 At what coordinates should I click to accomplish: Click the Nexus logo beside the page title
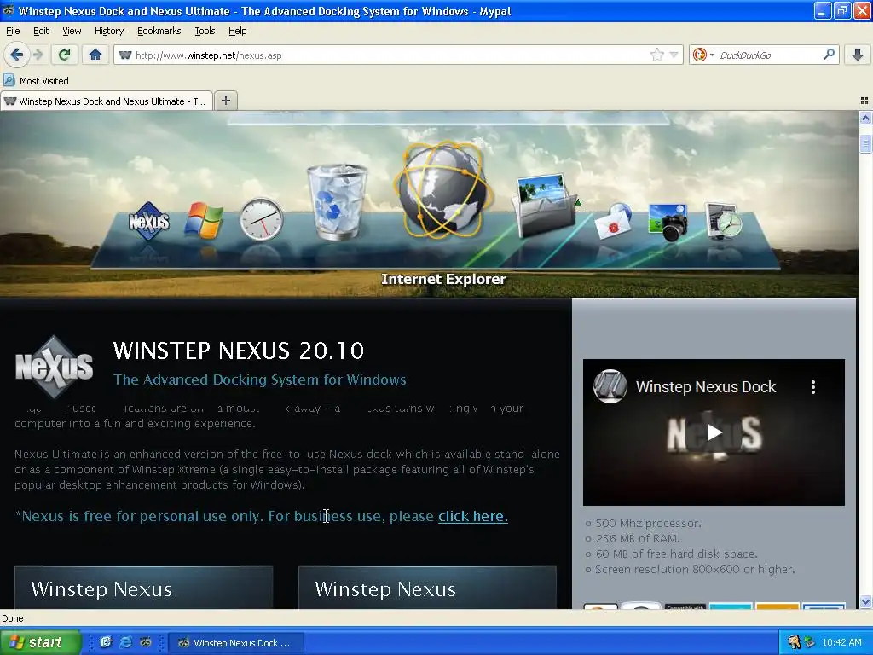pyautogui.click(x=54, y=367)
